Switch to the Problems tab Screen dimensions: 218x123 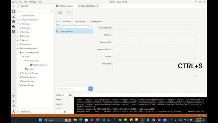(60, 95)
